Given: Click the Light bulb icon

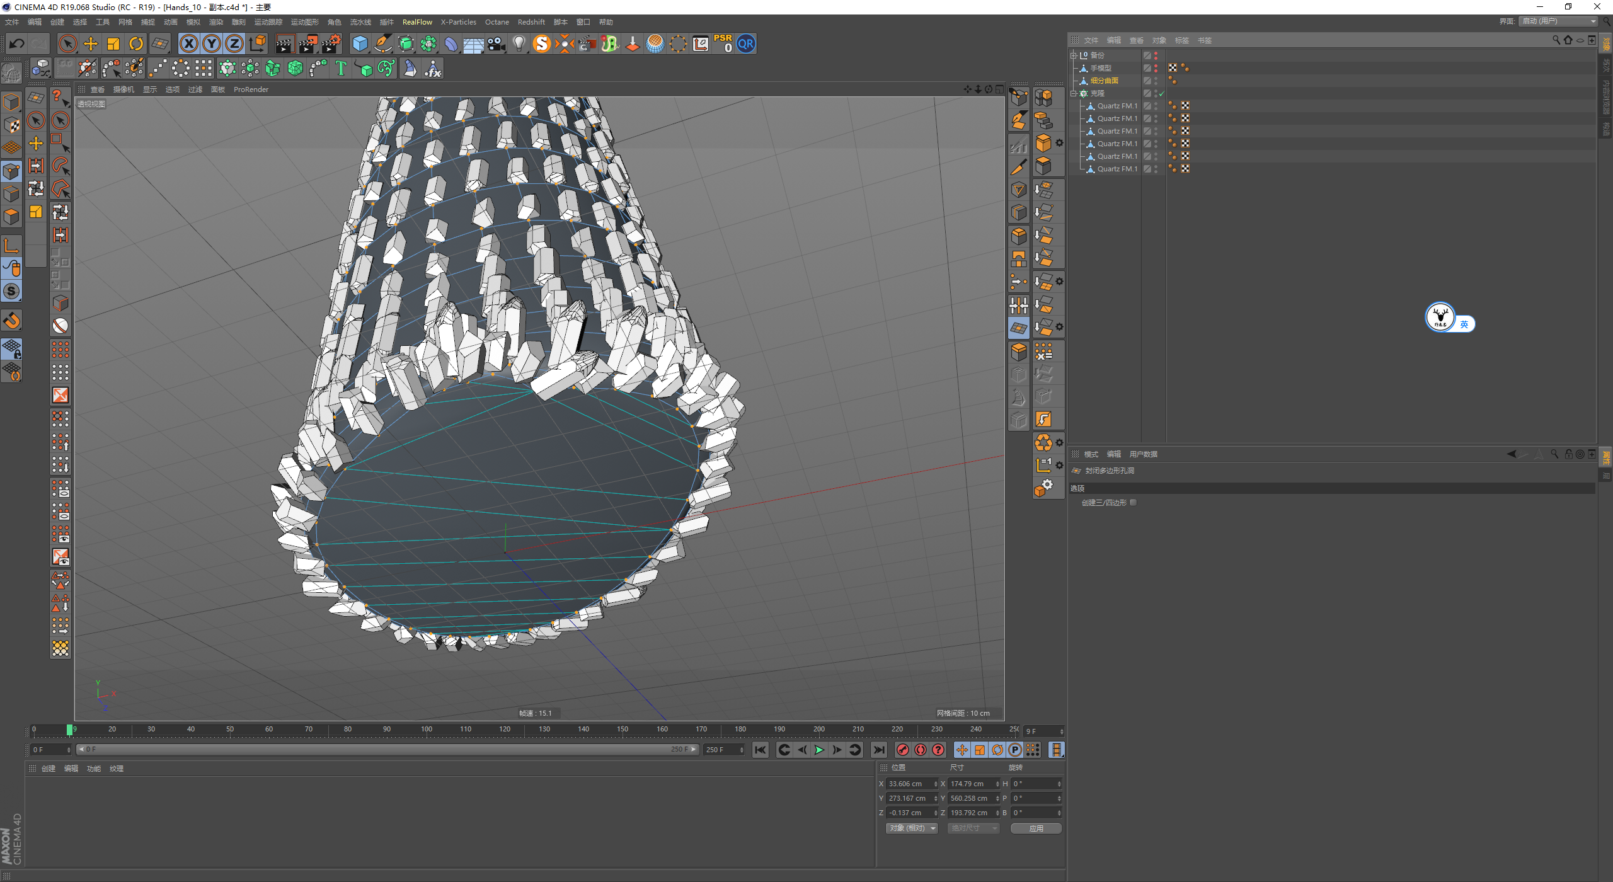Looking at the screenshot, I should click(x=519, y=44).
